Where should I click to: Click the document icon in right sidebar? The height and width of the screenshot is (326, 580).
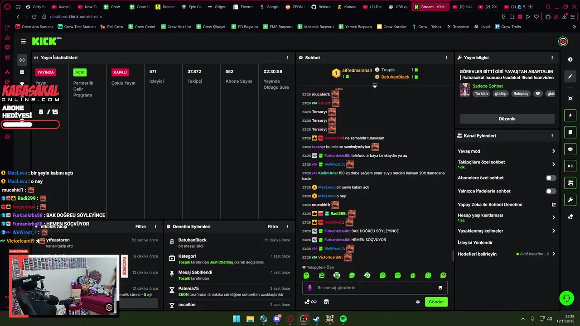click(x=570, y=132)
